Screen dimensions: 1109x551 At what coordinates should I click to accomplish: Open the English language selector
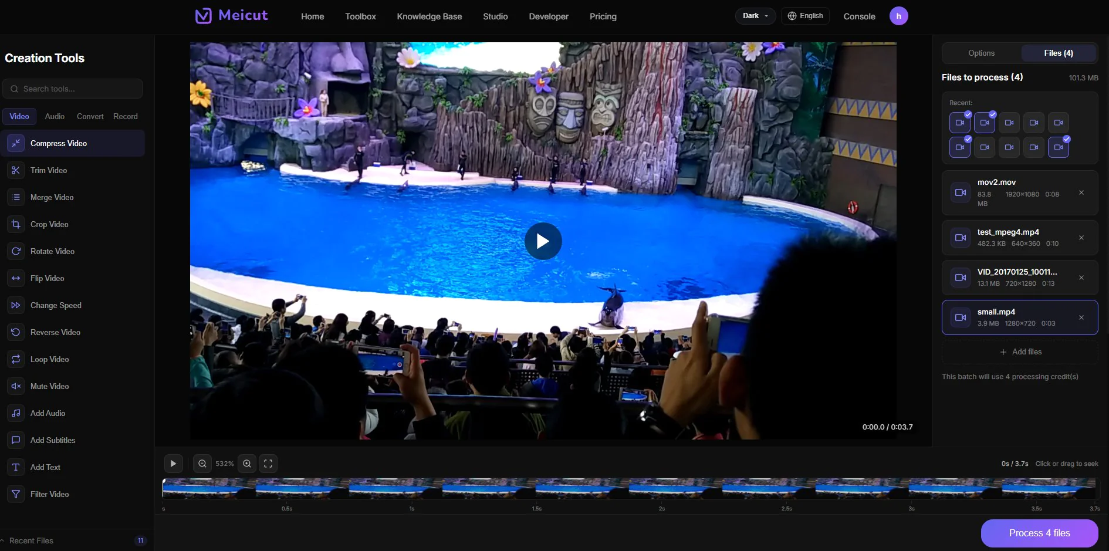click(805, 16)
